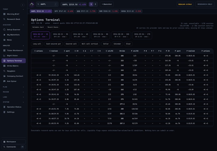Collapse the sidebar with the arrow button
Viewport: 217px width, 151px height.
pos(23,5)
